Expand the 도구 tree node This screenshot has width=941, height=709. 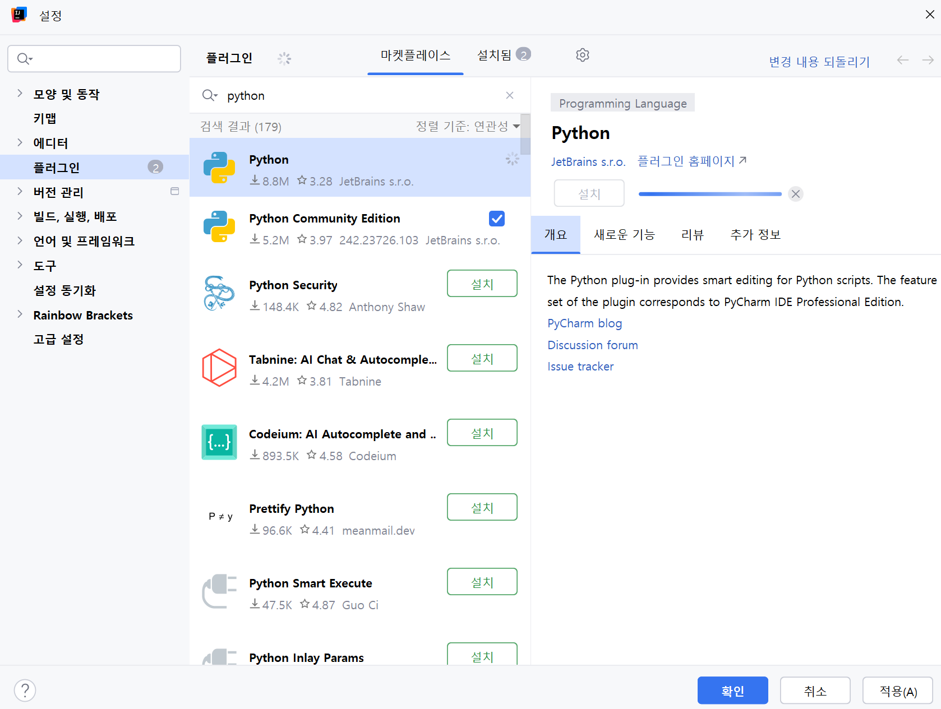[20, 265]
